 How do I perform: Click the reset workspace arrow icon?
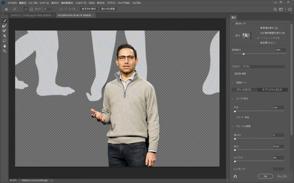[235, 176]
